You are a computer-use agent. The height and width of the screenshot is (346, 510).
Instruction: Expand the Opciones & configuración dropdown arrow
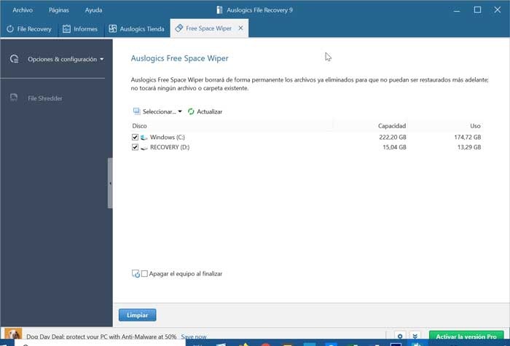[102, 59]
